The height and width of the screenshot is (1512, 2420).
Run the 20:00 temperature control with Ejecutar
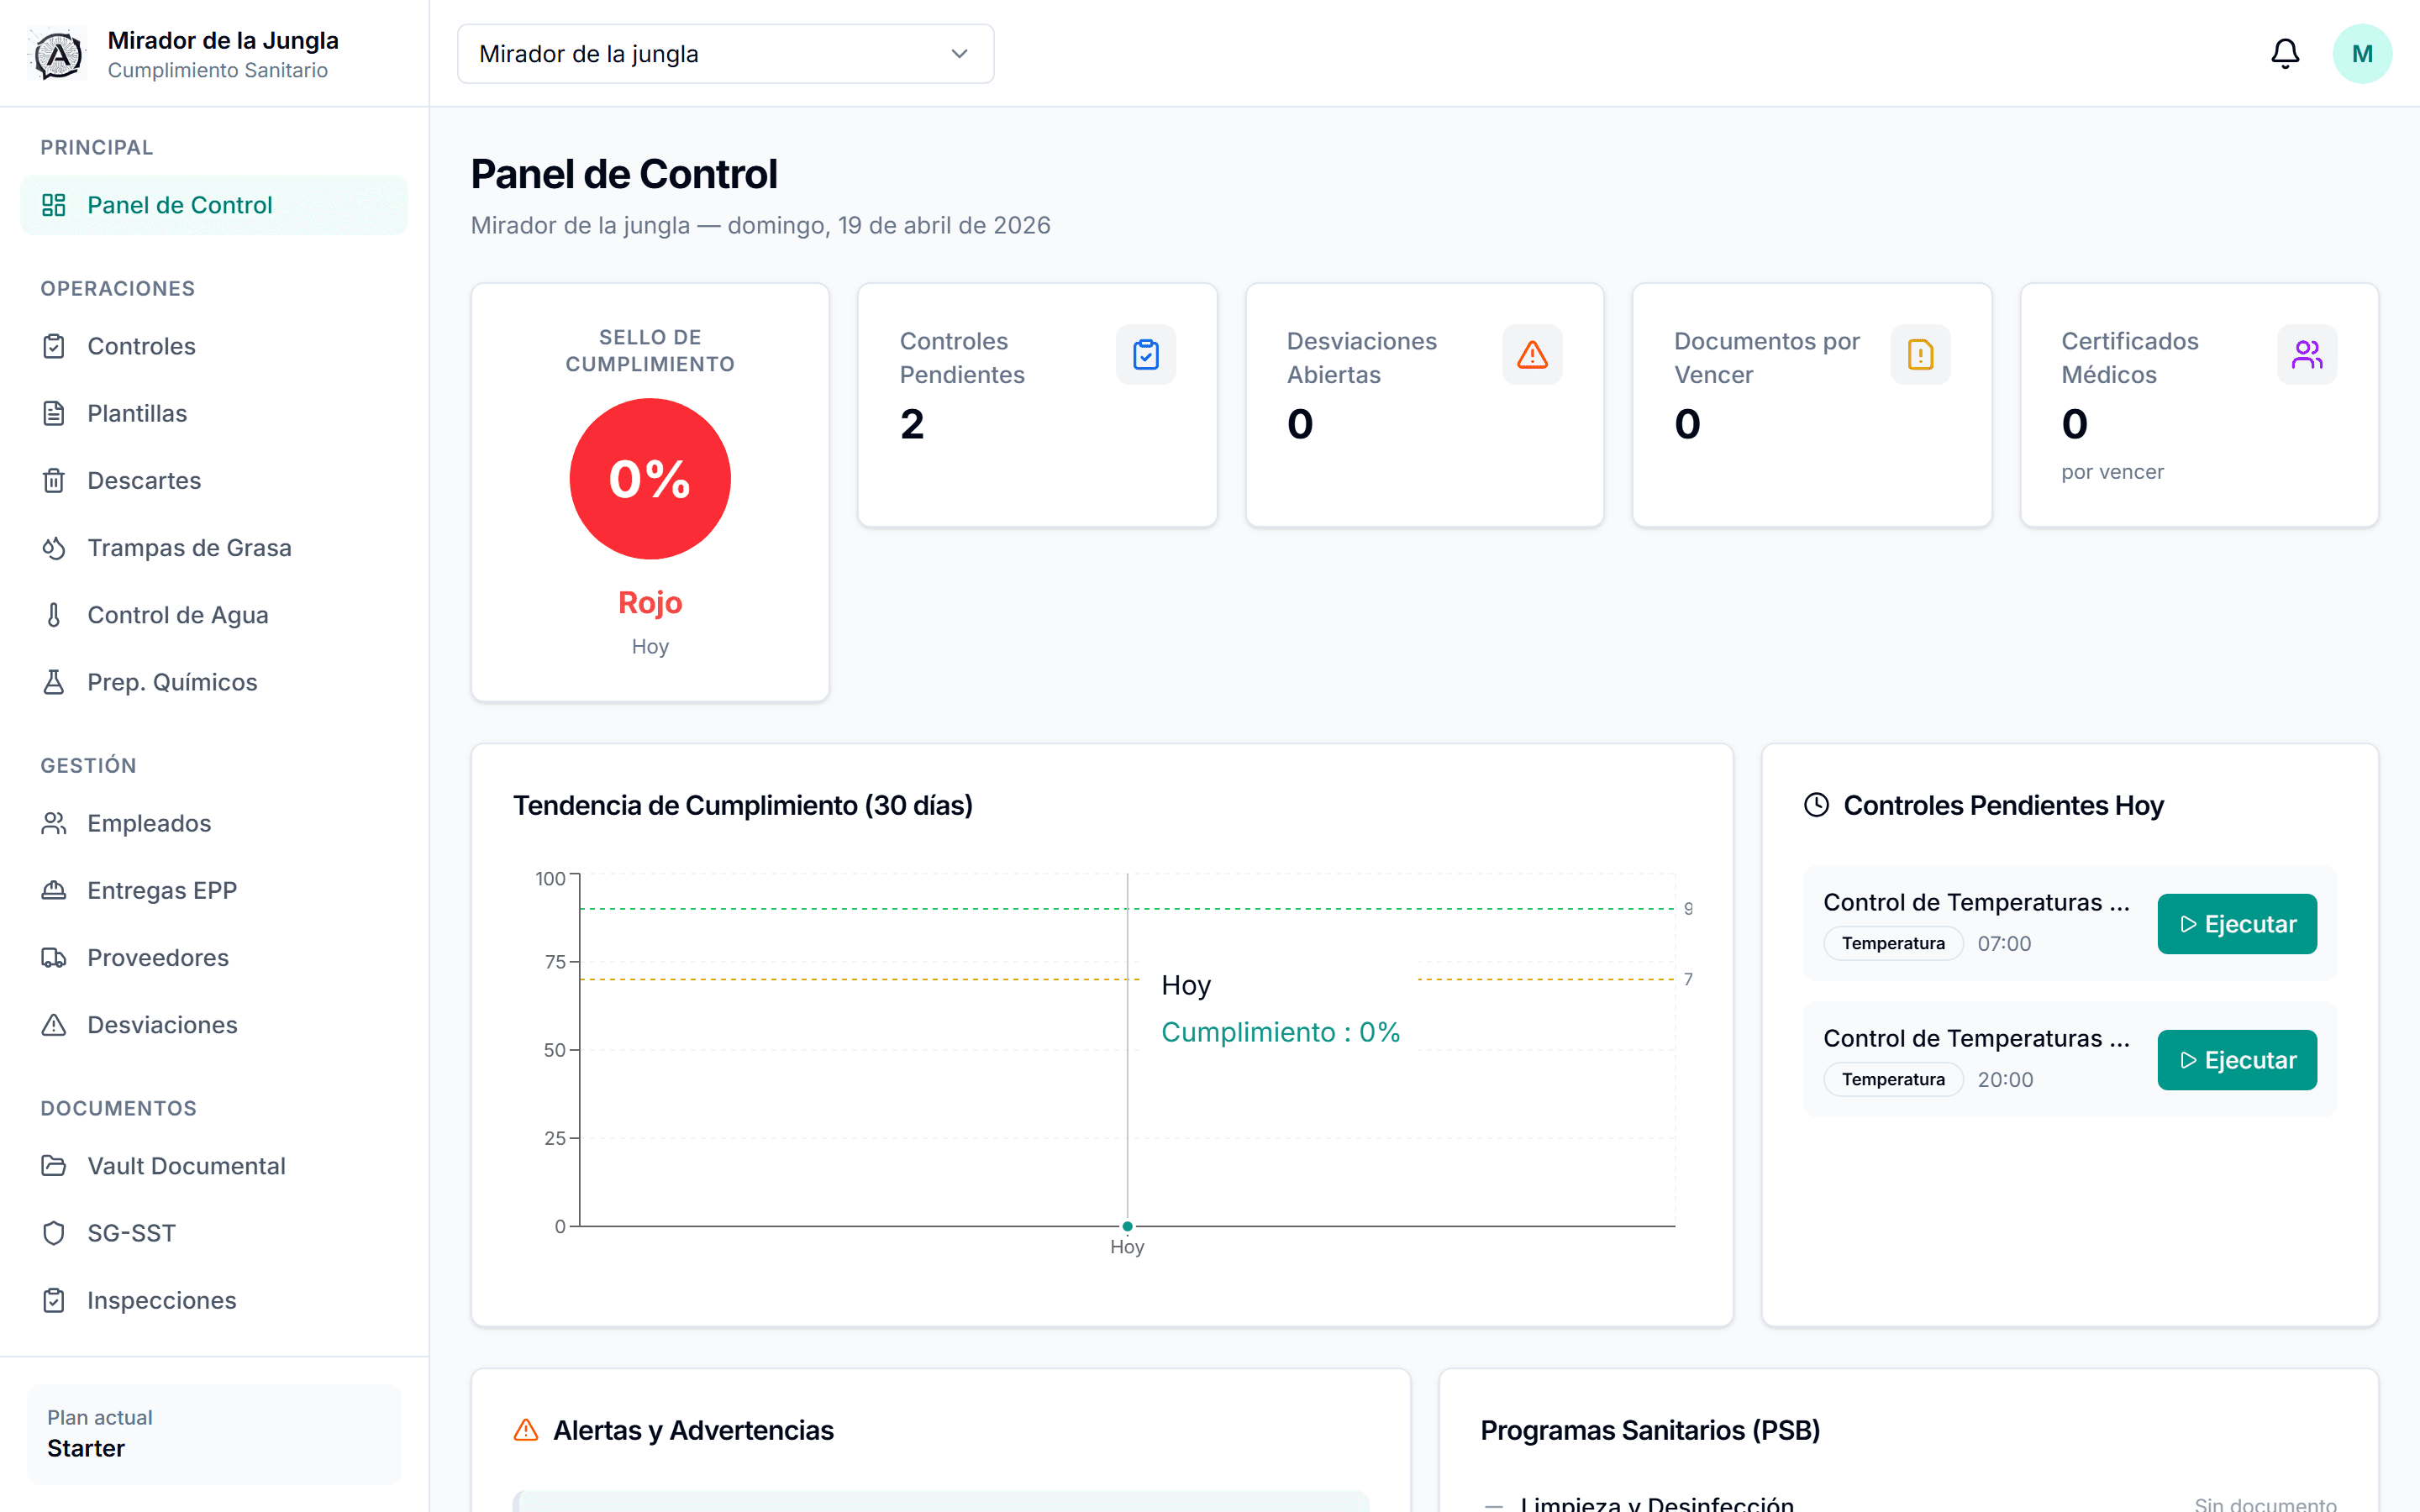click(x=2237, y=1060)
